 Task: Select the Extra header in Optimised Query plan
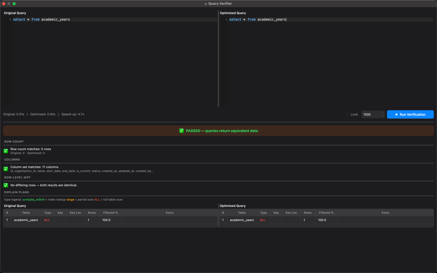[x=385, y=213]
